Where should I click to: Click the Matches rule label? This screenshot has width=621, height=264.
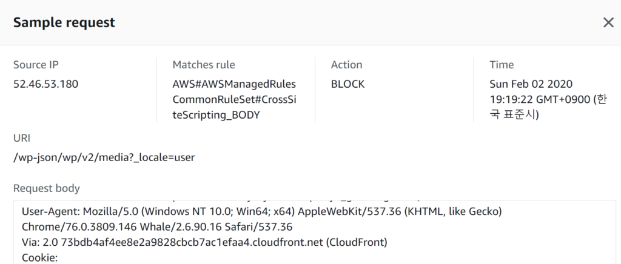(204, 65)
